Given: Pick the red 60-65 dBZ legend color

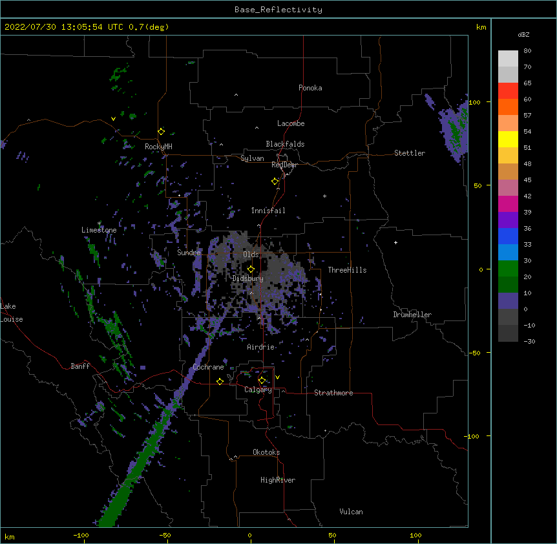Looking at the screenshot, I should [x=508, y=91].
